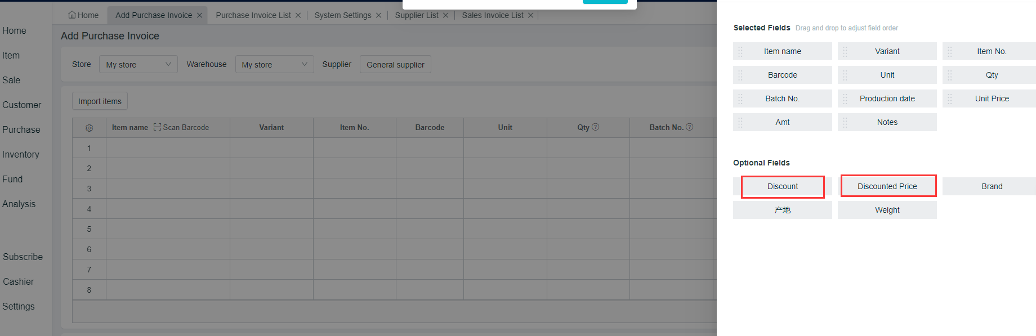Click drag handle of Unit Price field
Image resolution: width=1036 pixels, height=336 pixels.
click(x=950, y=98)
